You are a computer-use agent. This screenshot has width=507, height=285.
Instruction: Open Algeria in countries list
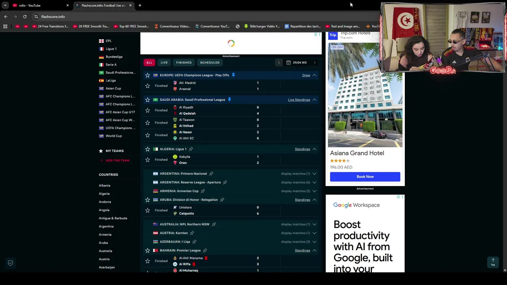tap(104, 194)
